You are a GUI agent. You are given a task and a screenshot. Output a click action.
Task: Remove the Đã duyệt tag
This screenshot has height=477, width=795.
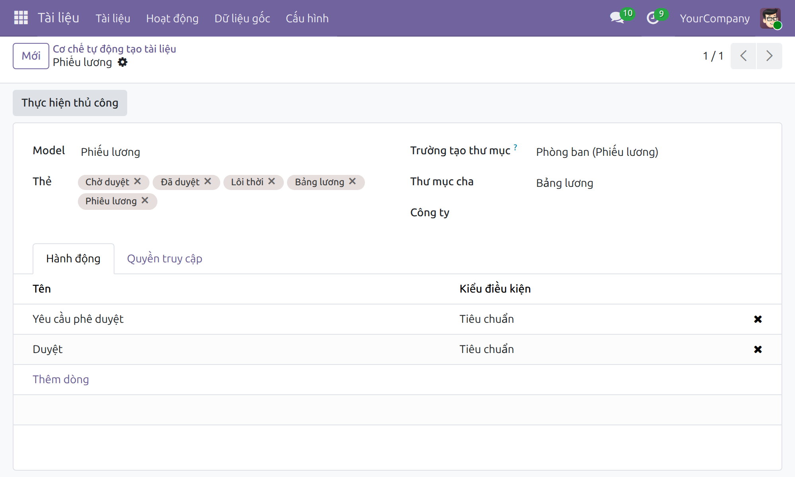[x=207, y=181]
